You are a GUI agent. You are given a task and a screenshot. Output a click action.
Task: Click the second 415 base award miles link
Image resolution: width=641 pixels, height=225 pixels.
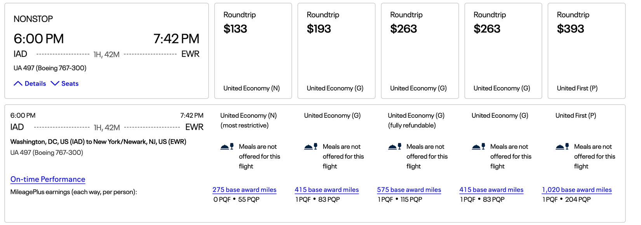point(491,190)
